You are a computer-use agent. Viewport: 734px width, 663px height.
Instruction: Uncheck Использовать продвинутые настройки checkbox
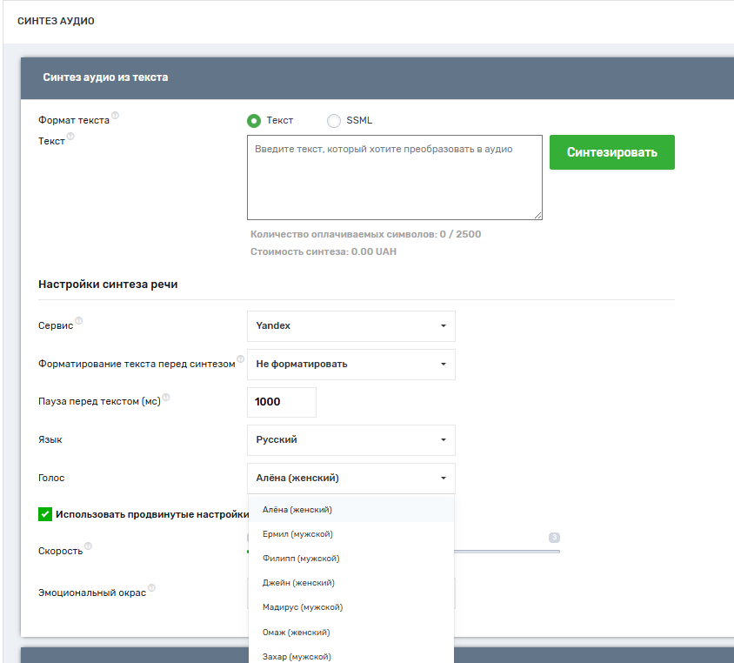(46, 514)
